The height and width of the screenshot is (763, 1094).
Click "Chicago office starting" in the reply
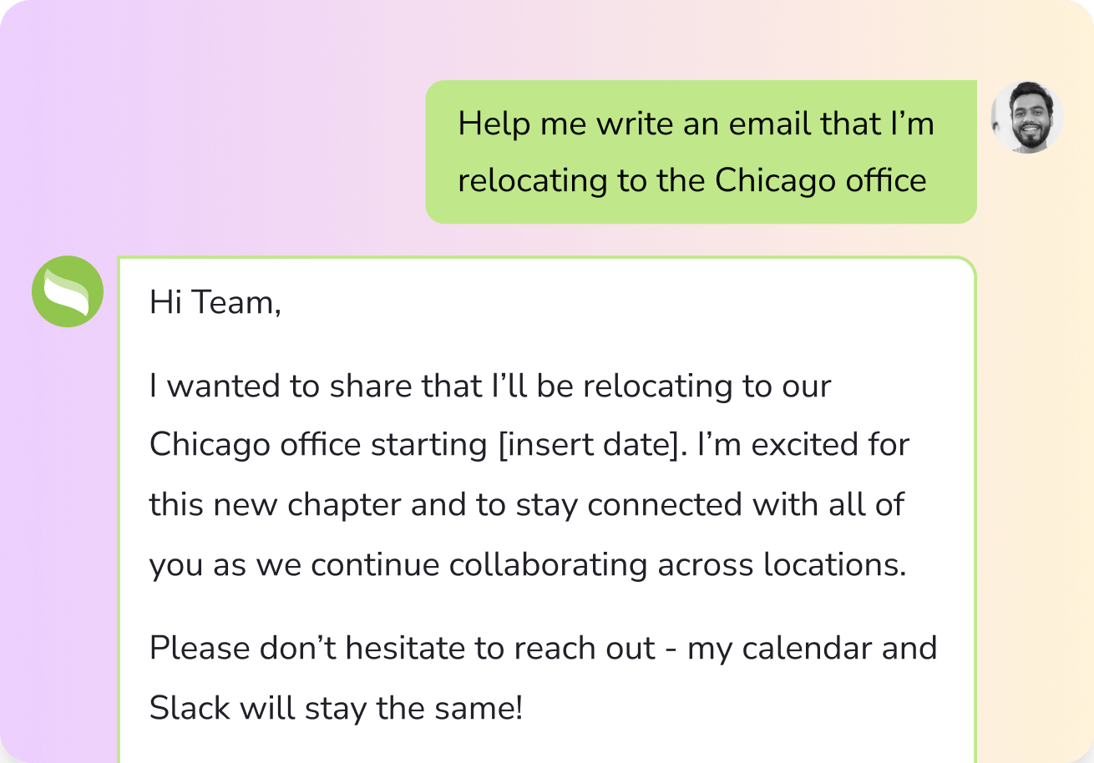(318, 445)
